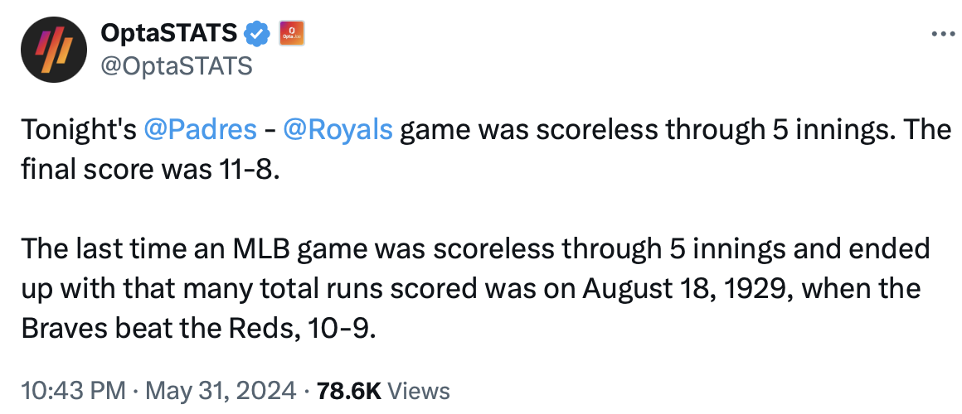Click "Braves beat the Reds, 10-9" text

[x=197, y=328]
